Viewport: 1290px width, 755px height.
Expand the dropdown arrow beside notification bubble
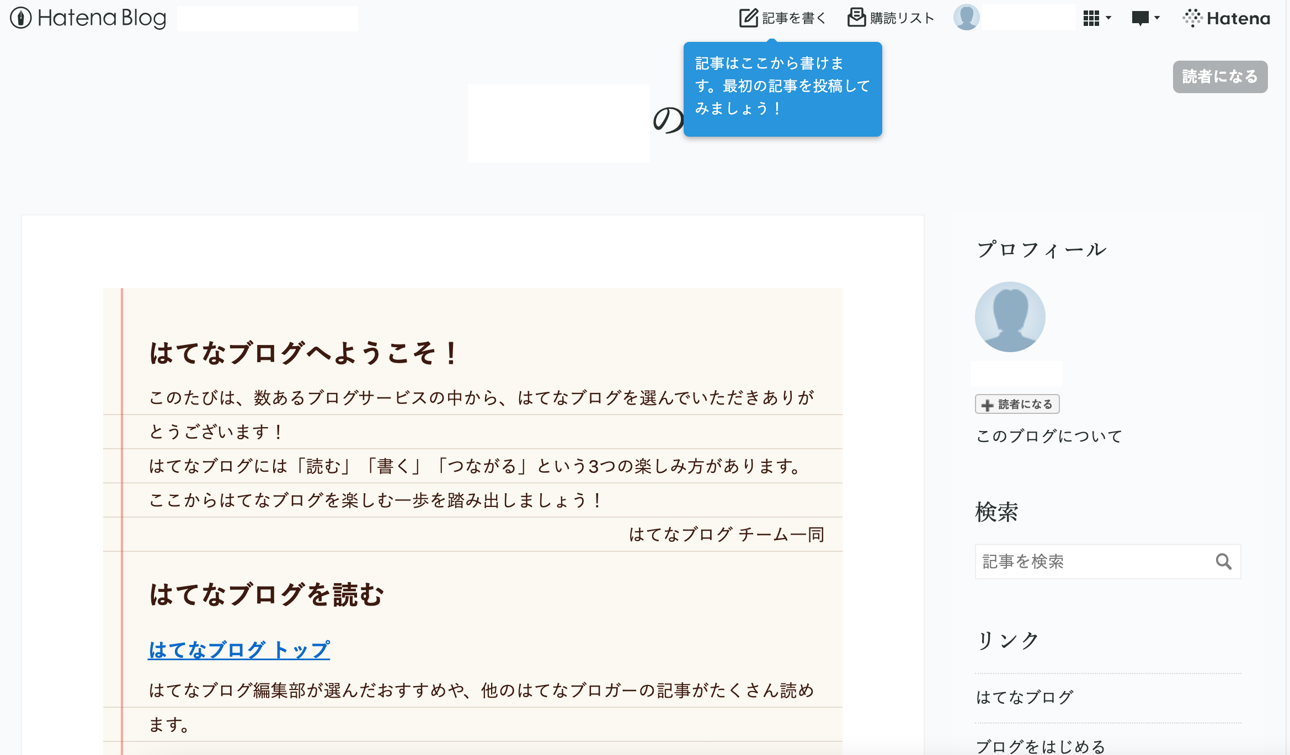click(1156, 18)
